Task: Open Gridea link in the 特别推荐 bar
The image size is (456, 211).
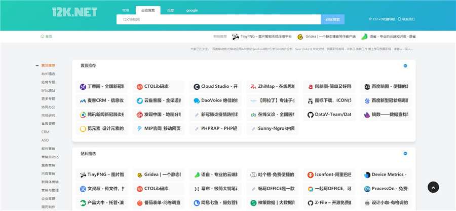Action: [x=327, y=37]
